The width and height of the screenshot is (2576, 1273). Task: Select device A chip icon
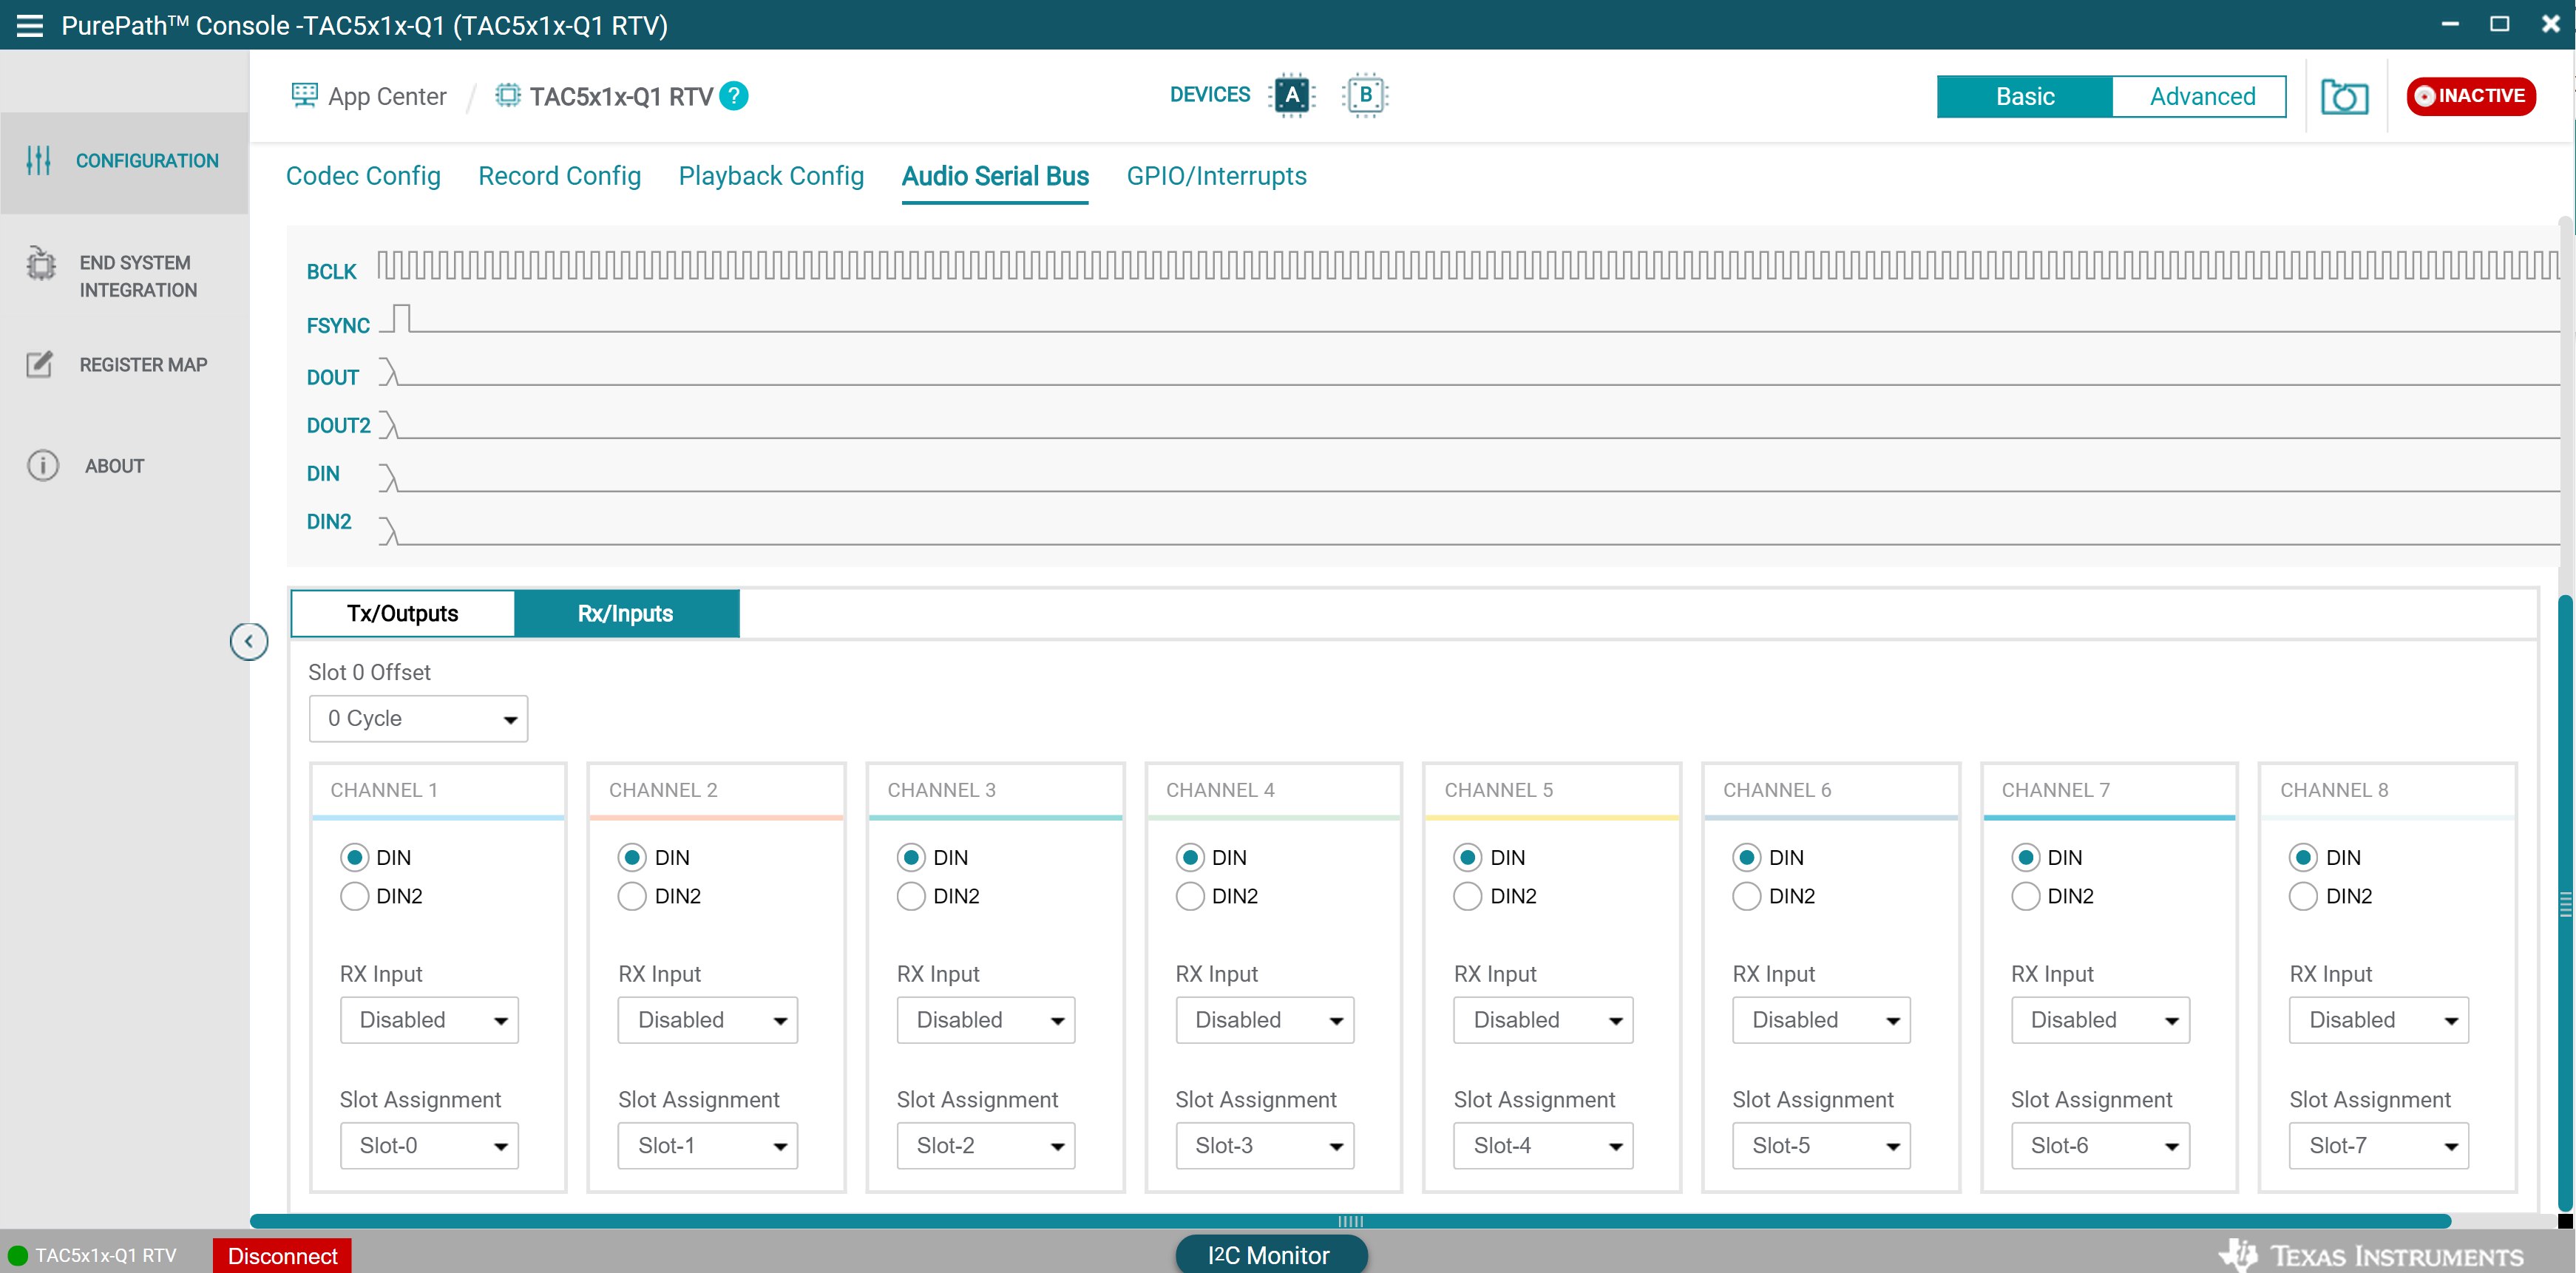[x=1292, y=95]
